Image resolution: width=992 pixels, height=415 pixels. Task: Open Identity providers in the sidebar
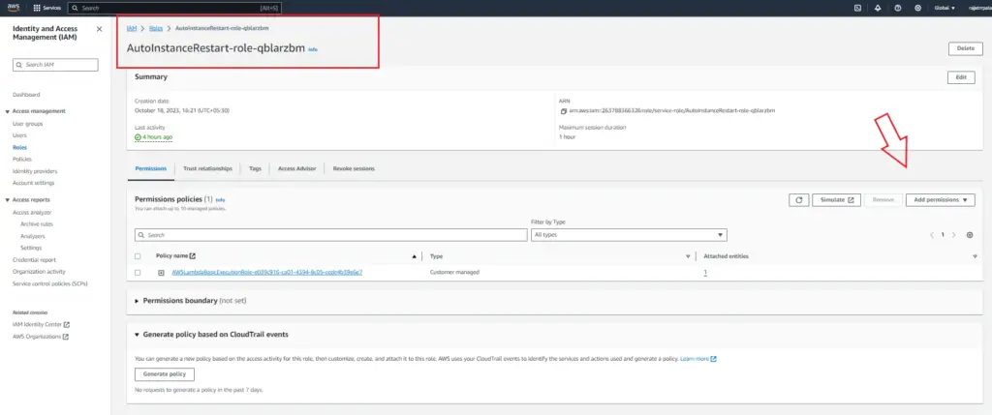[35, 171]
